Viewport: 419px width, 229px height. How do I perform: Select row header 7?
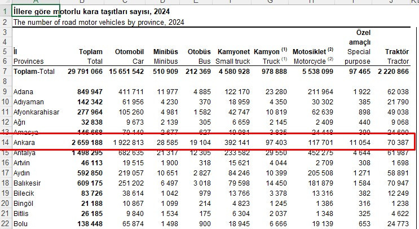pos(5,72)
